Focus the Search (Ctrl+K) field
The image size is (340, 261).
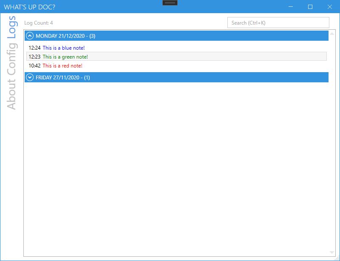[x=278, y=23]
